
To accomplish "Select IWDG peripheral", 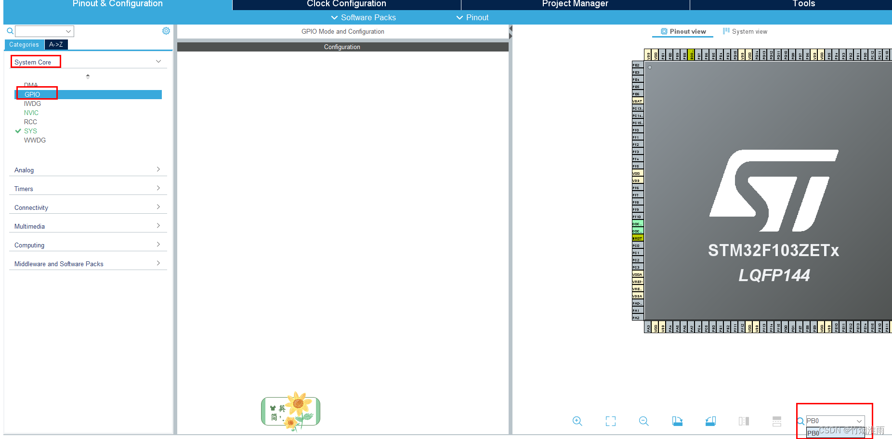I will [x=32, y=103].
